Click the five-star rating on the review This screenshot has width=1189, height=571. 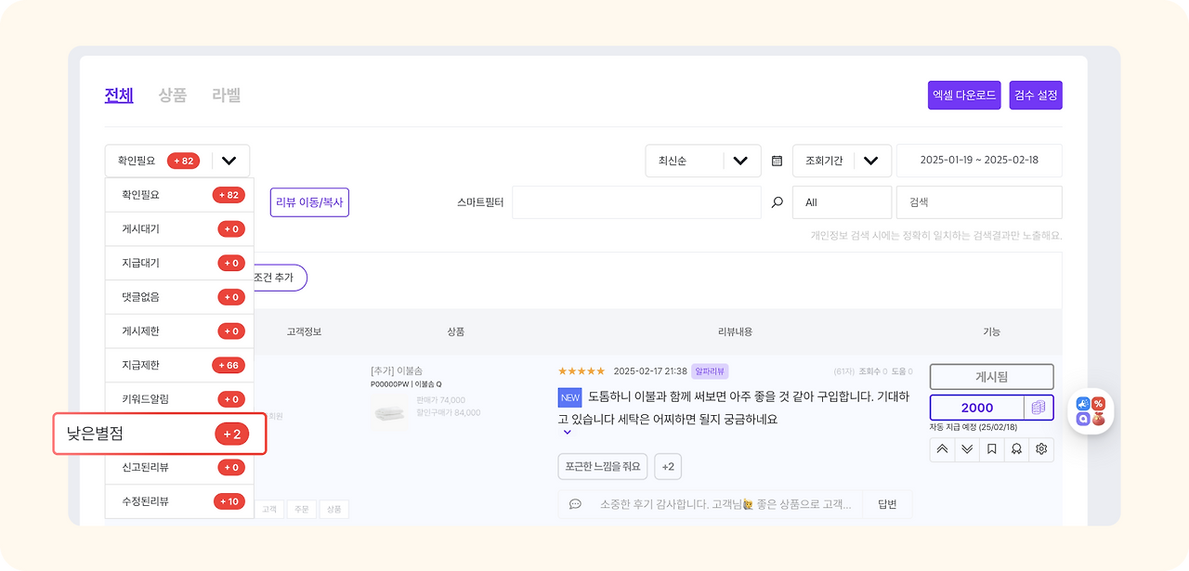(x=581, y=371)
